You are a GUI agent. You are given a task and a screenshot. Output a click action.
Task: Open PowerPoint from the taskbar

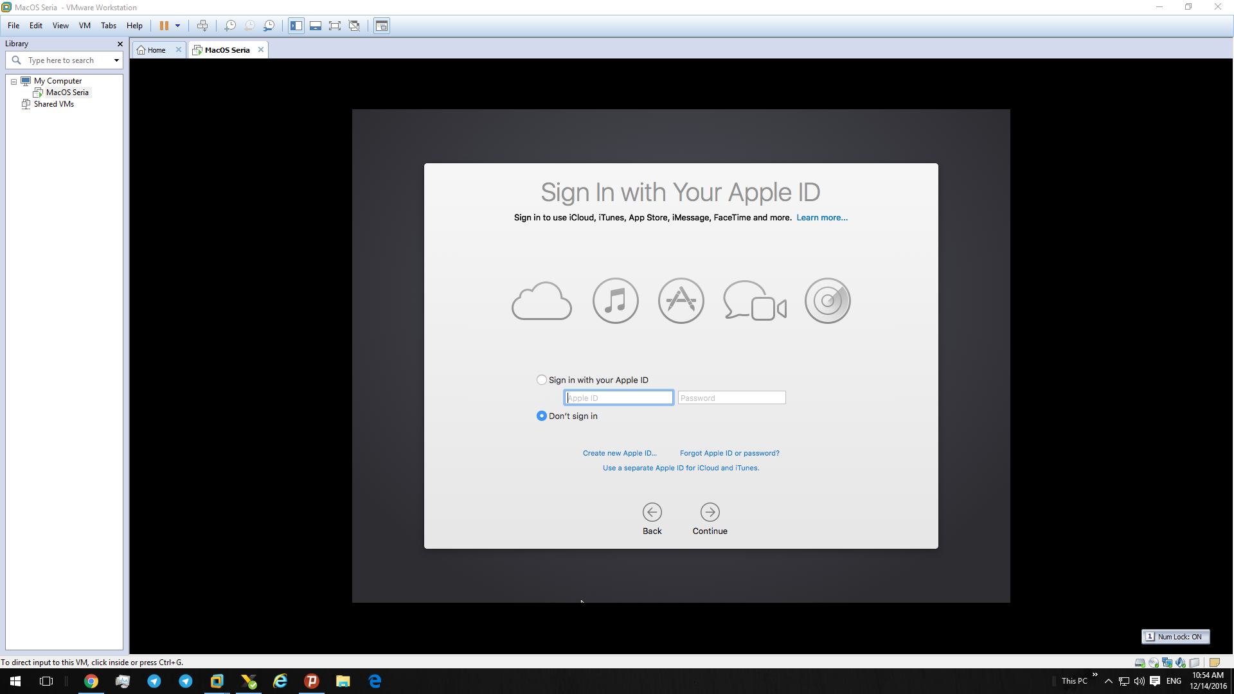[312, 681]
